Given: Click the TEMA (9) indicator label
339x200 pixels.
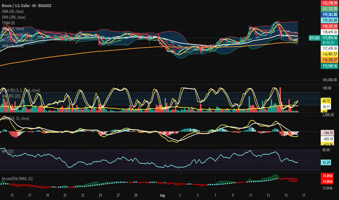Looking at the screenshot, I should [x=8, y=23].
